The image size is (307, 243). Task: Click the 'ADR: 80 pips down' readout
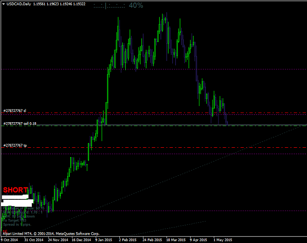(x=19, y=216)
